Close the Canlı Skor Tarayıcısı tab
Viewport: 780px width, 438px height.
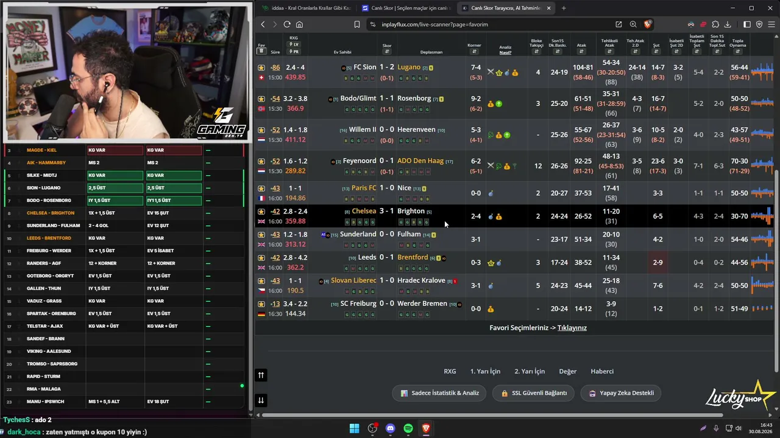pyautogui.click(x=548, y=8)
